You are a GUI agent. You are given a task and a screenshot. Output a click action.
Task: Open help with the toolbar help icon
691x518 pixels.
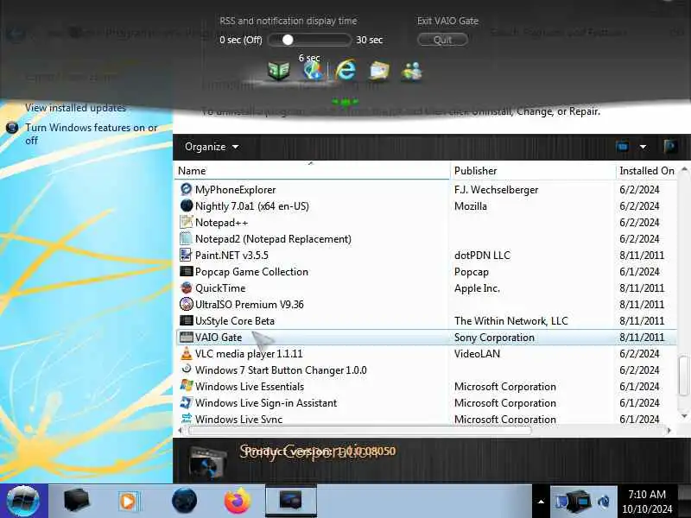(x=670, y=146)
